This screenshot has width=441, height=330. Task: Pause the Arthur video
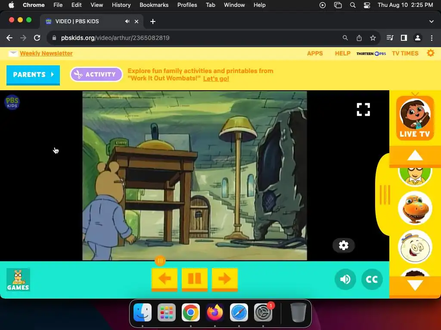[195, 279]
